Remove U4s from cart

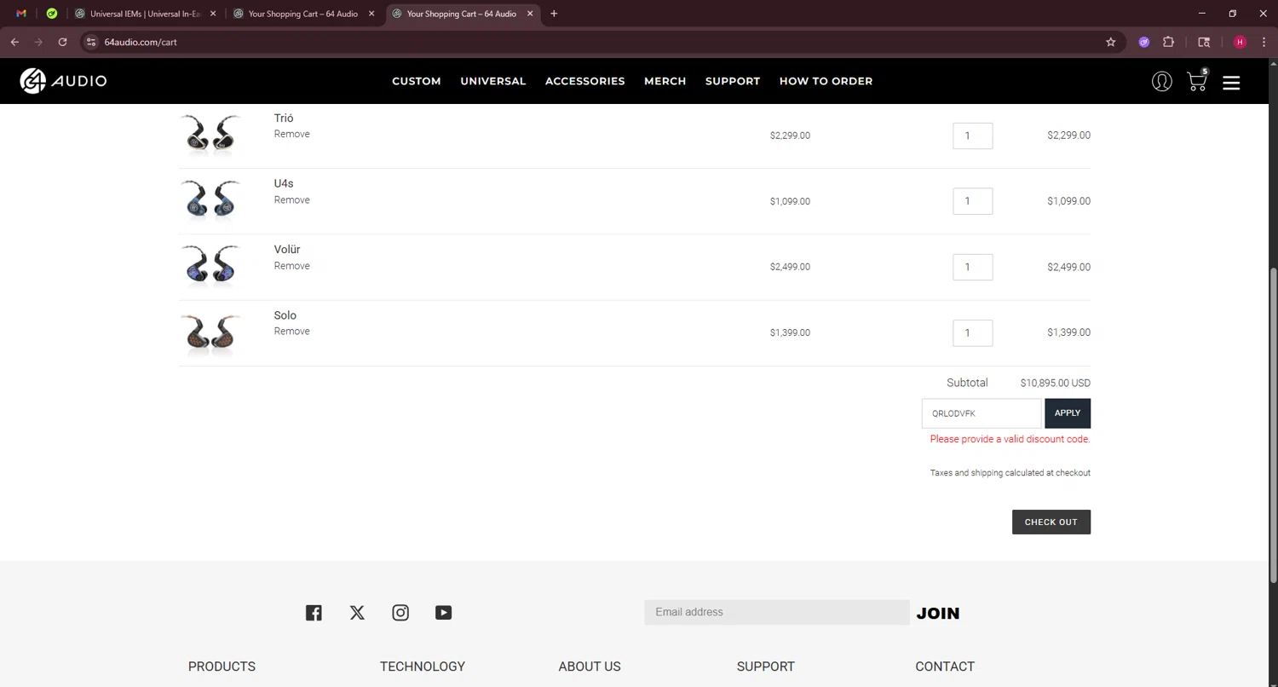pos(291,199)
